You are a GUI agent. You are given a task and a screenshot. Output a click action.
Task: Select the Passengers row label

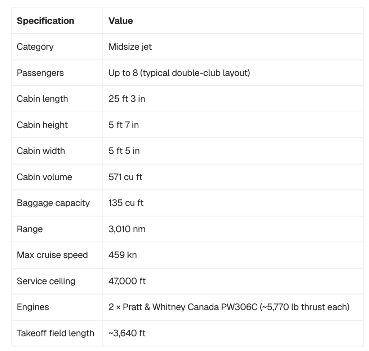(x=40, y=73)
